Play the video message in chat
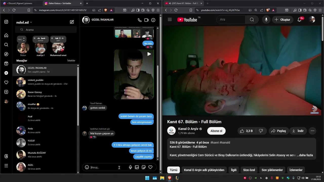Image resolution: width=324 pixels, height=182 pixels. (x=134, y=74)
